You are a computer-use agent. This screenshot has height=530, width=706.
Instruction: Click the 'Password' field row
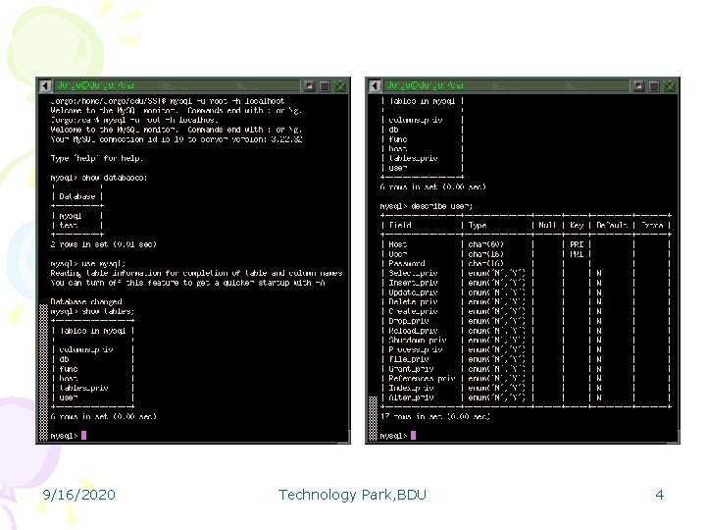[x=526, y=264]
